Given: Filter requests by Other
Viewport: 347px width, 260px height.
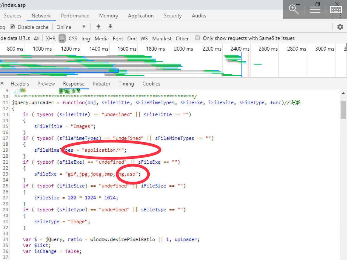Looking at the screenshot, I should (x=182, y=38).
